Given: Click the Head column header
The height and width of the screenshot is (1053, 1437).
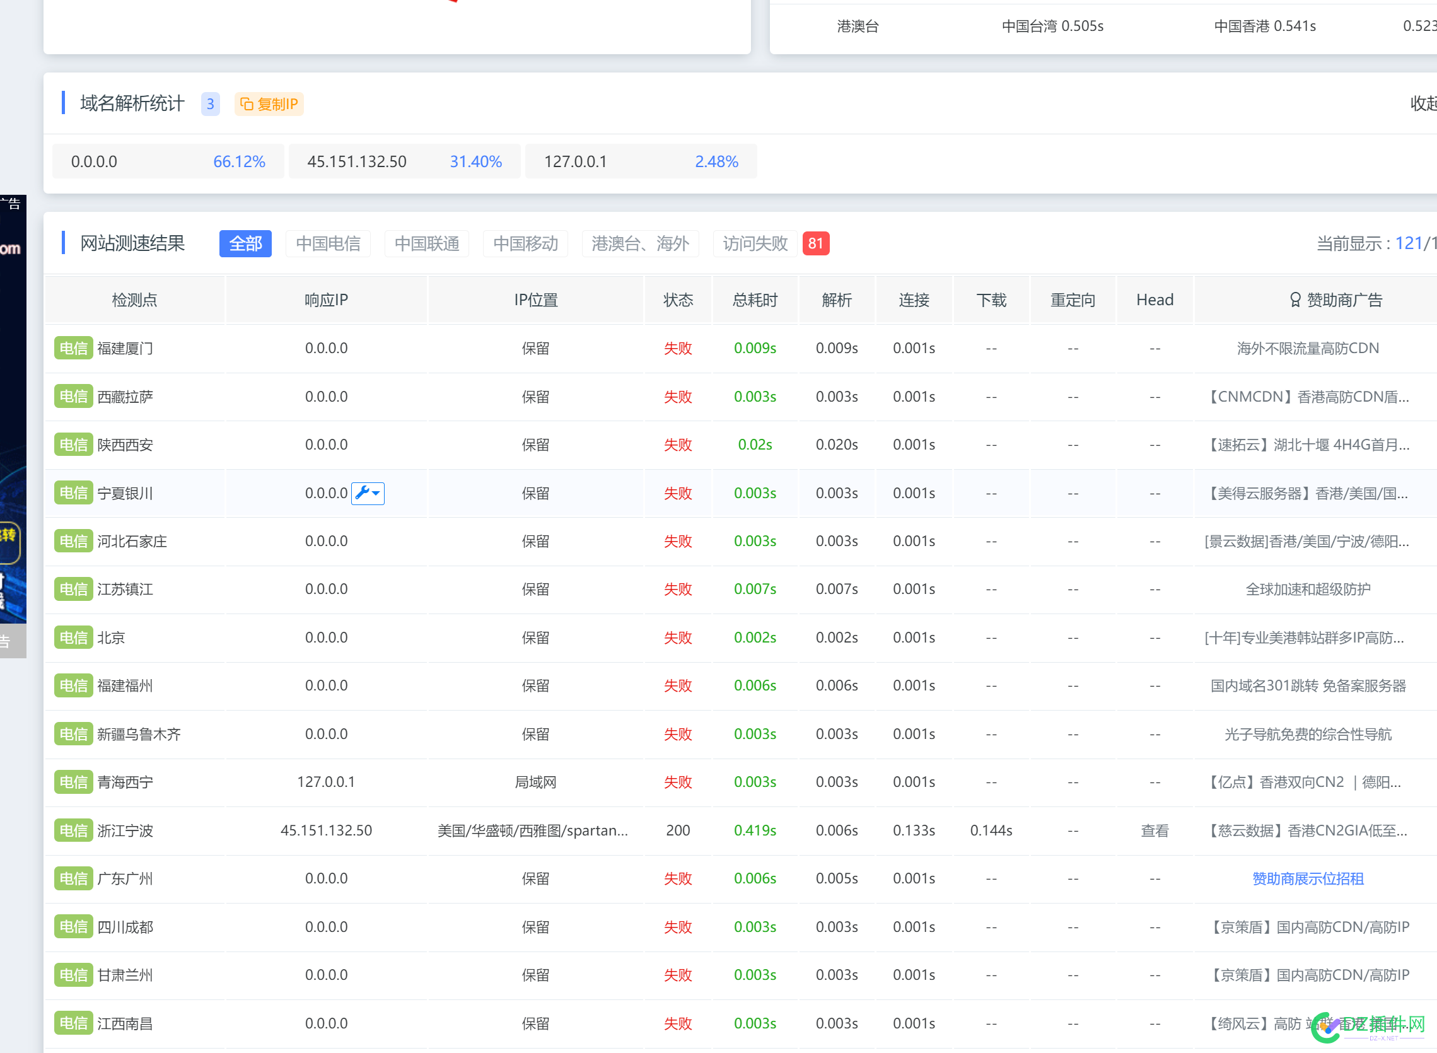Looking at the screenshot, I should 1155,300.
